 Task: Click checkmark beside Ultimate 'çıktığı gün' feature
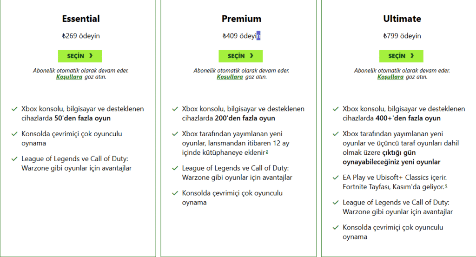(336, 134)
